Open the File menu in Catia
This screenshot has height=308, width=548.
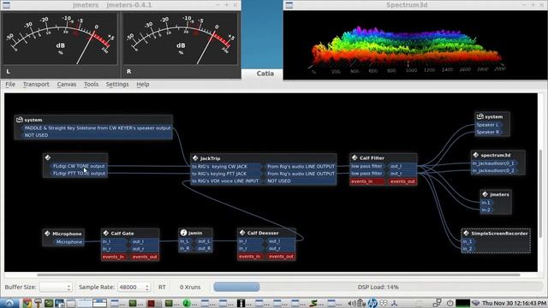tap(10, 84)
